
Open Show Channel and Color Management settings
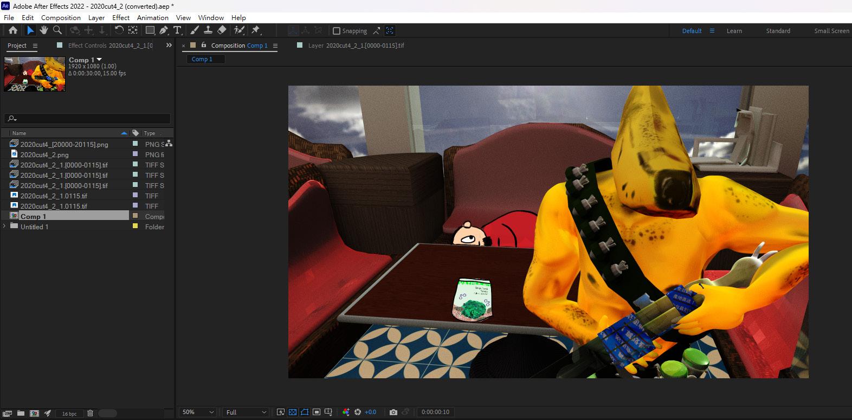pyautogui.click(x=346, y=412)
